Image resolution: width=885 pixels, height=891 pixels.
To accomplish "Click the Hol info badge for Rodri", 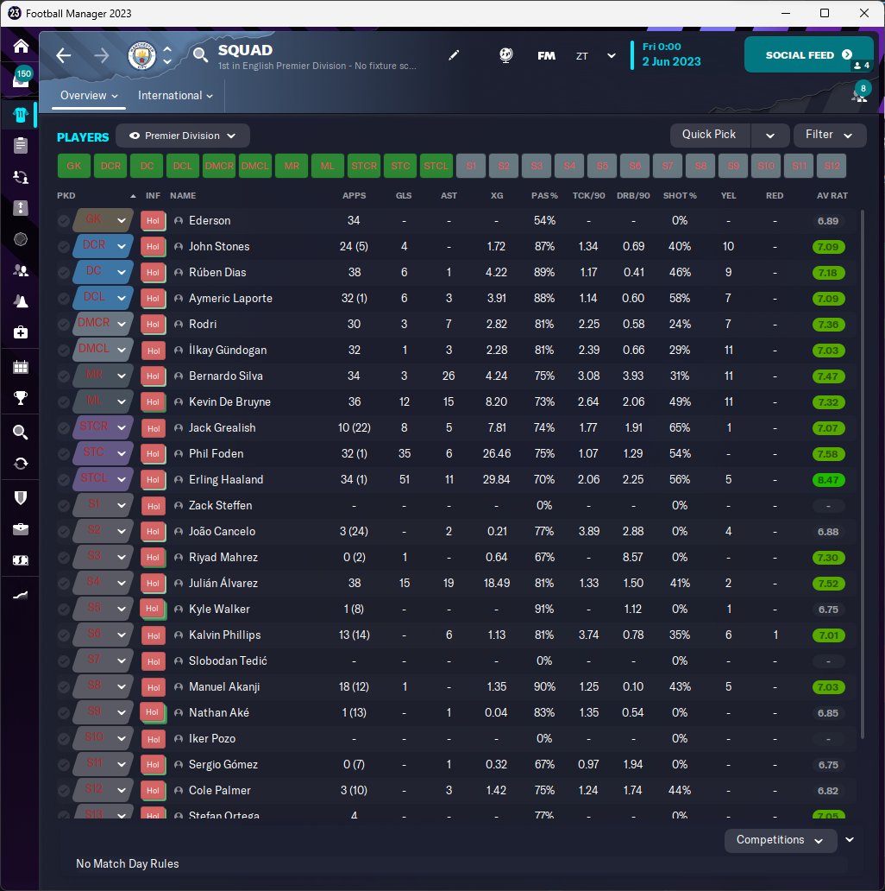I will 154,325.
